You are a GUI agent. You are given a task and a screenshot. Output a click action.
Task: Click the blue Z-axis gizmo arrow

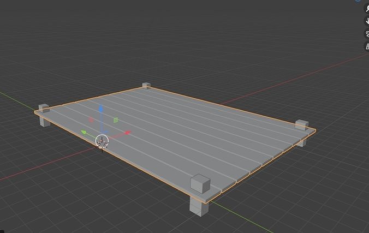101,109
